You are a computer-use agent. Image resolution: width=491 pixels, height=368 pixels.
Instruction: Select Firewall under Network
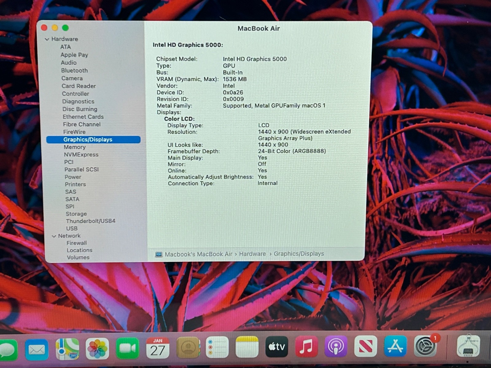click(77, 243)
